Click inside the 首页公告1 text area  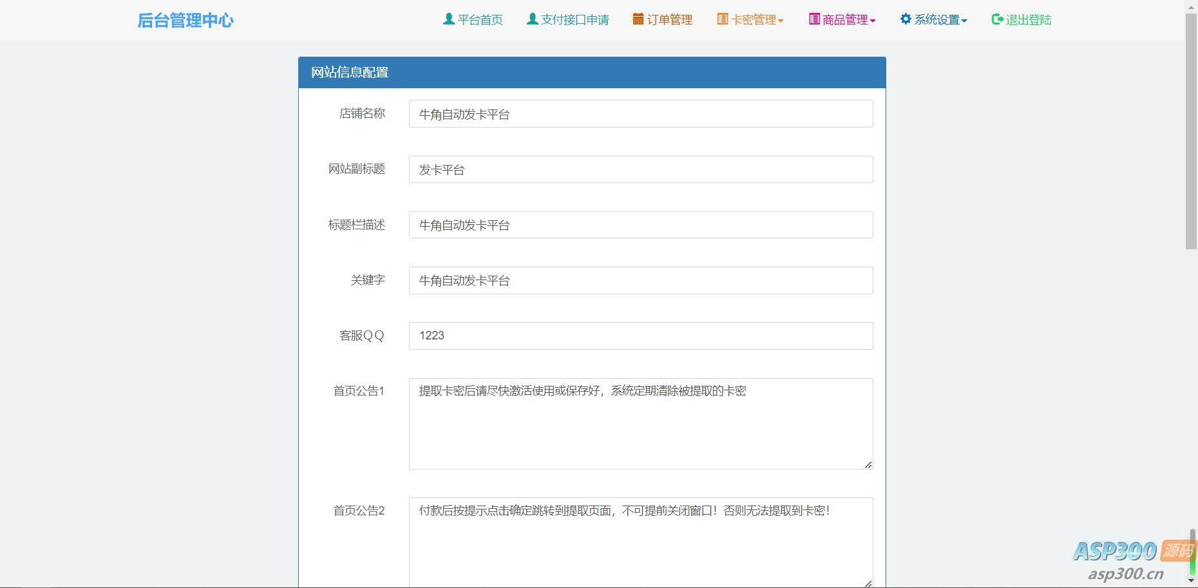pyautogui.click(x=640, y=423)
